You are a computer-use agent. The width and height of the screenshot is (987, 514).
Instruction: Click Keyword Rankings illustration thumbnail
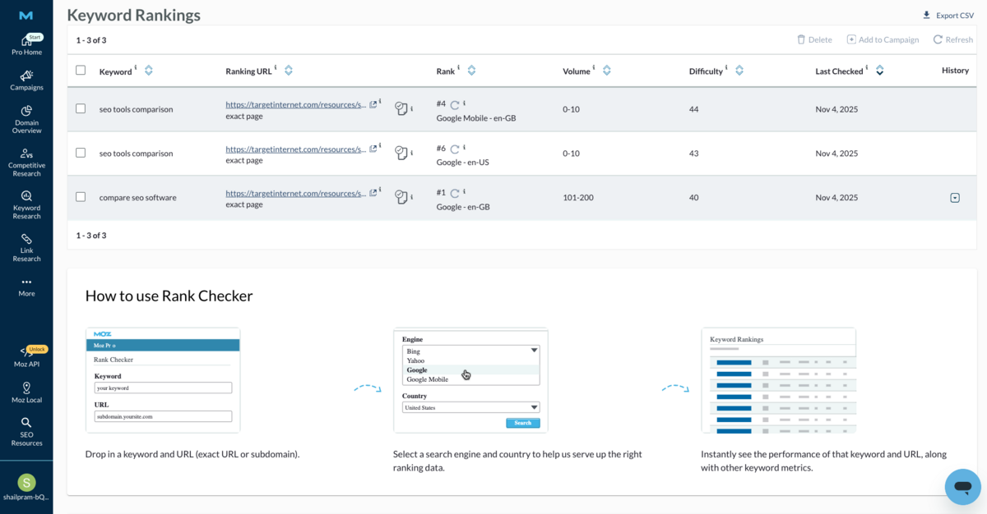779,380
